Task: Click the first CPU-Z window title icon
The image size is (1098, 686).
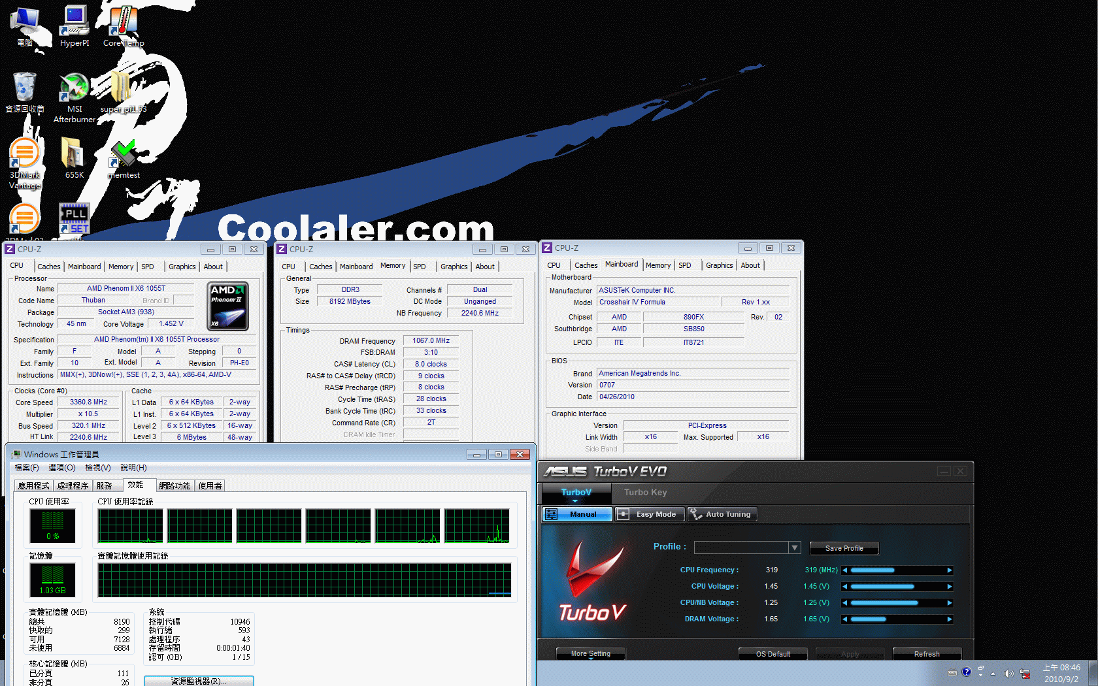Action: click(x=10, y=249)
